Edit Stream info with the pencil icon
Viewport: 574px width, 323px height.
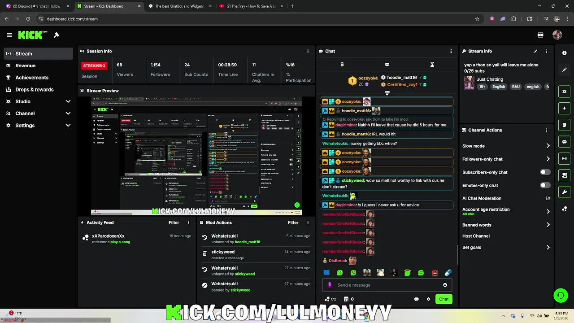pyautogui.click(x=535, y=51)
